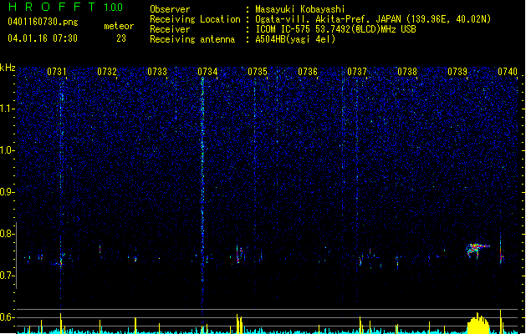The image size is (526, 334).
Task: Click the large multicolor meteor echo near 0739
Action: coord(477,250)
